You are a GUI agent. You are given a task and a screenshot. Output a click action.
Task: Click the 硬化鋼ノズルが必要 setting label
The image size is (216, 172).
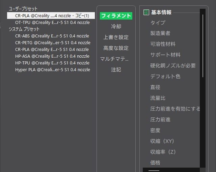tap(173, 65)
